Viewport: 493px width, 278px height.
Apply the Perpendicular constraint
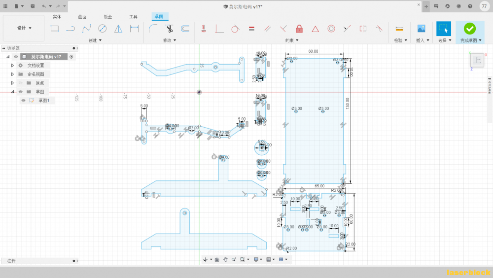(283, 29)
